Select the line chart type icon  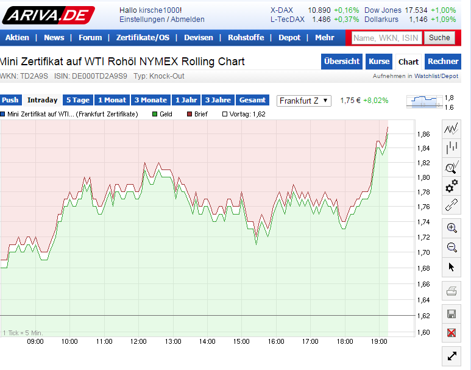tap(451, 129)
